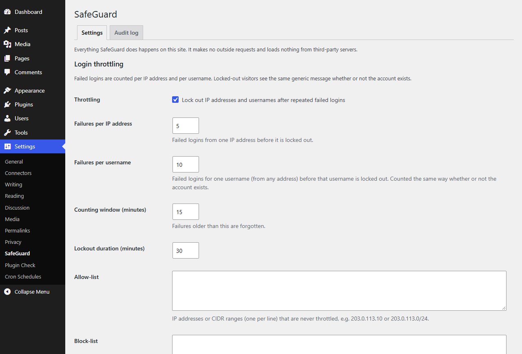Click the Pages icon in sidebar

[x=7, y=58]
